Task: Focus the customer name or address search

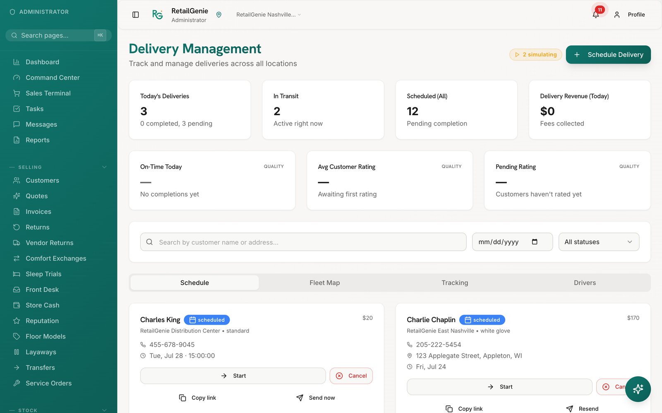Action: tap(303, 242)
